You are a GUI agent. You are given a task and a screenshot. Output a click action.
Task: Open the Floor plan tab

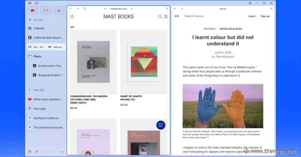click(46, 109)
